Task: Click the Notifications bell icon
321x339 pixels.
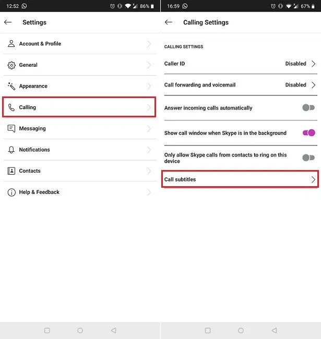Action: pyautogui.click(x=11, y=150)
